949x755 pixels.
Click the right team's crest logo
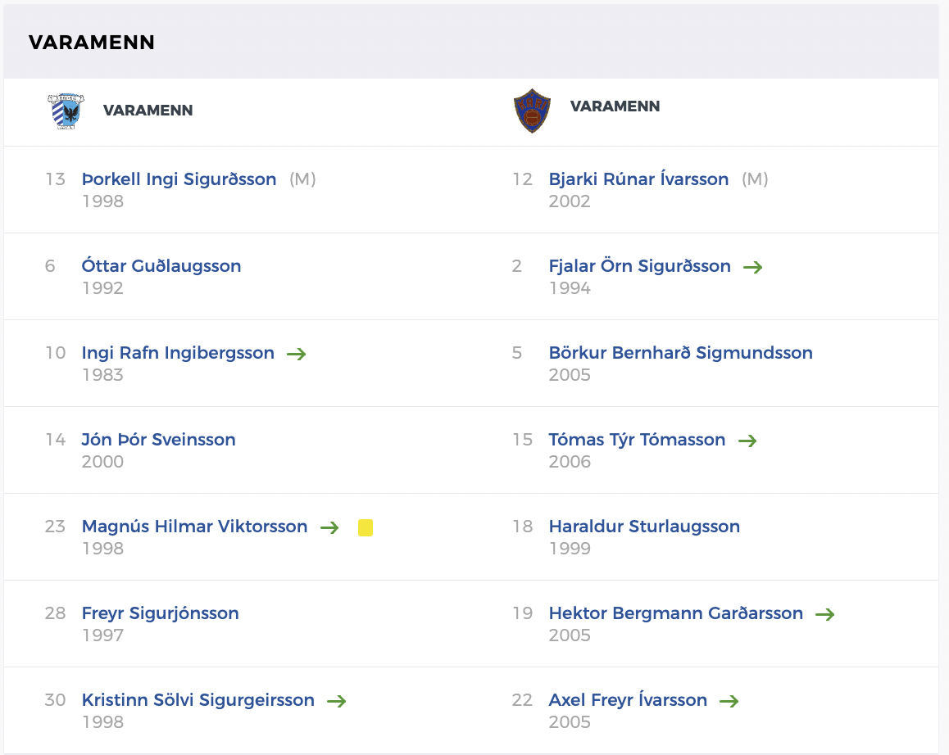tap(532, 111)
